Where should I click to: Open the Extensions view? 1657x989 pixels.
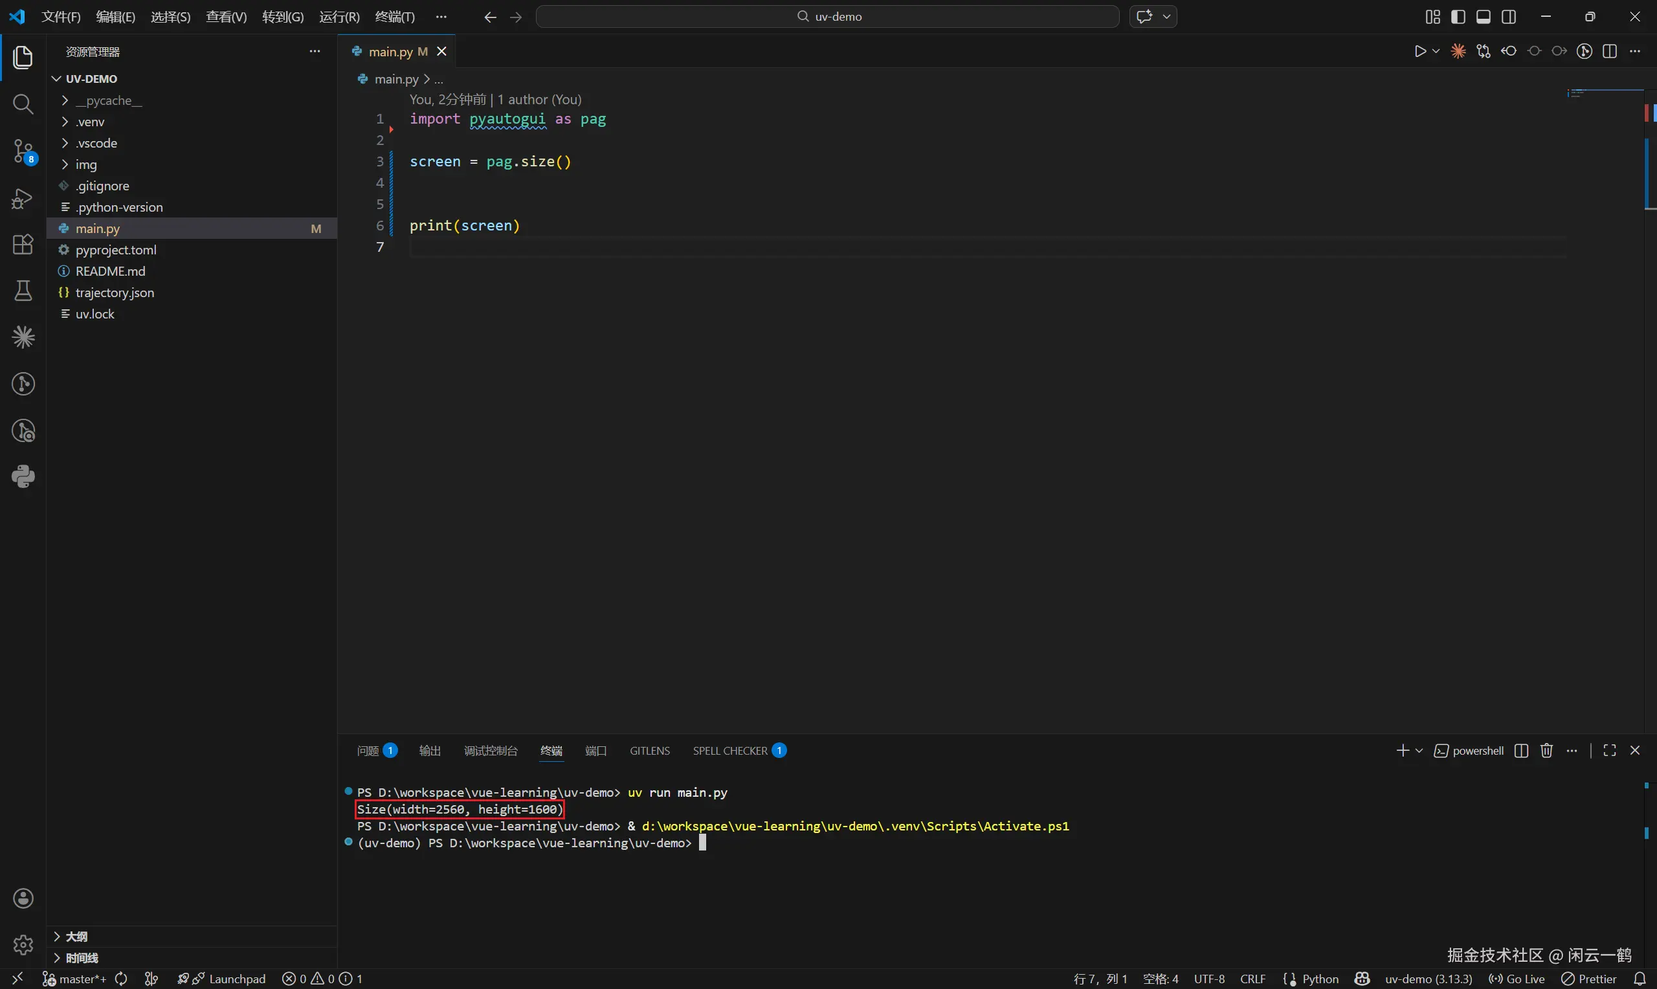[23, 245]
